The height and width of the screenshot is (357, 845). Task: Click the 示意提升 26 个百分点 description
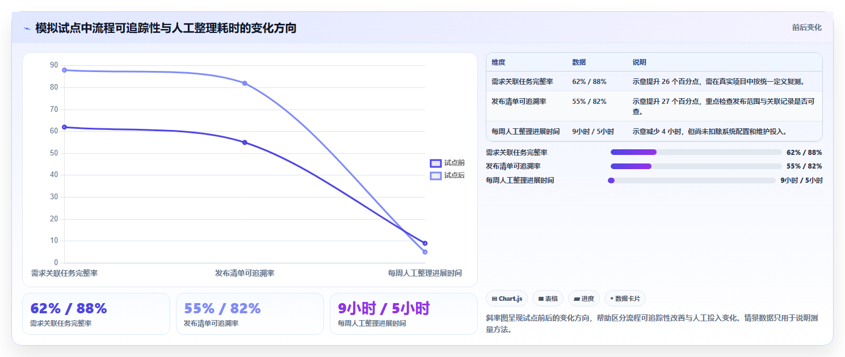tap(718, 82)
